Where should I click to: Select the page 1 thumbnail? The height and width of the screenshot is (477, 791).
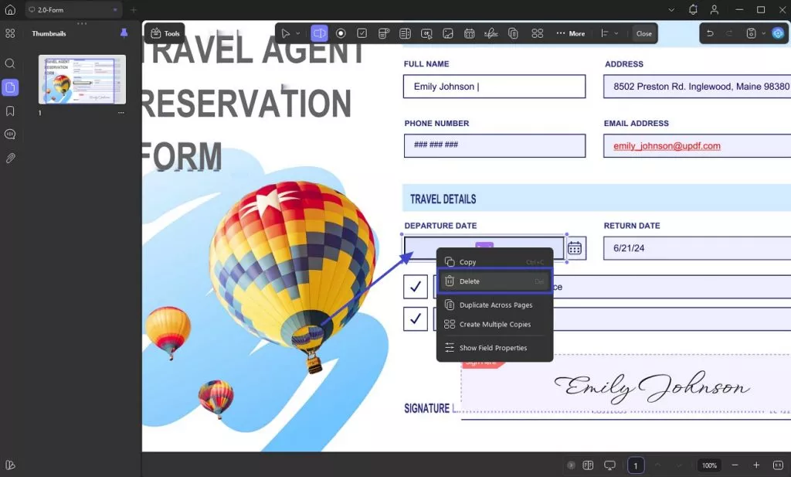82,80
